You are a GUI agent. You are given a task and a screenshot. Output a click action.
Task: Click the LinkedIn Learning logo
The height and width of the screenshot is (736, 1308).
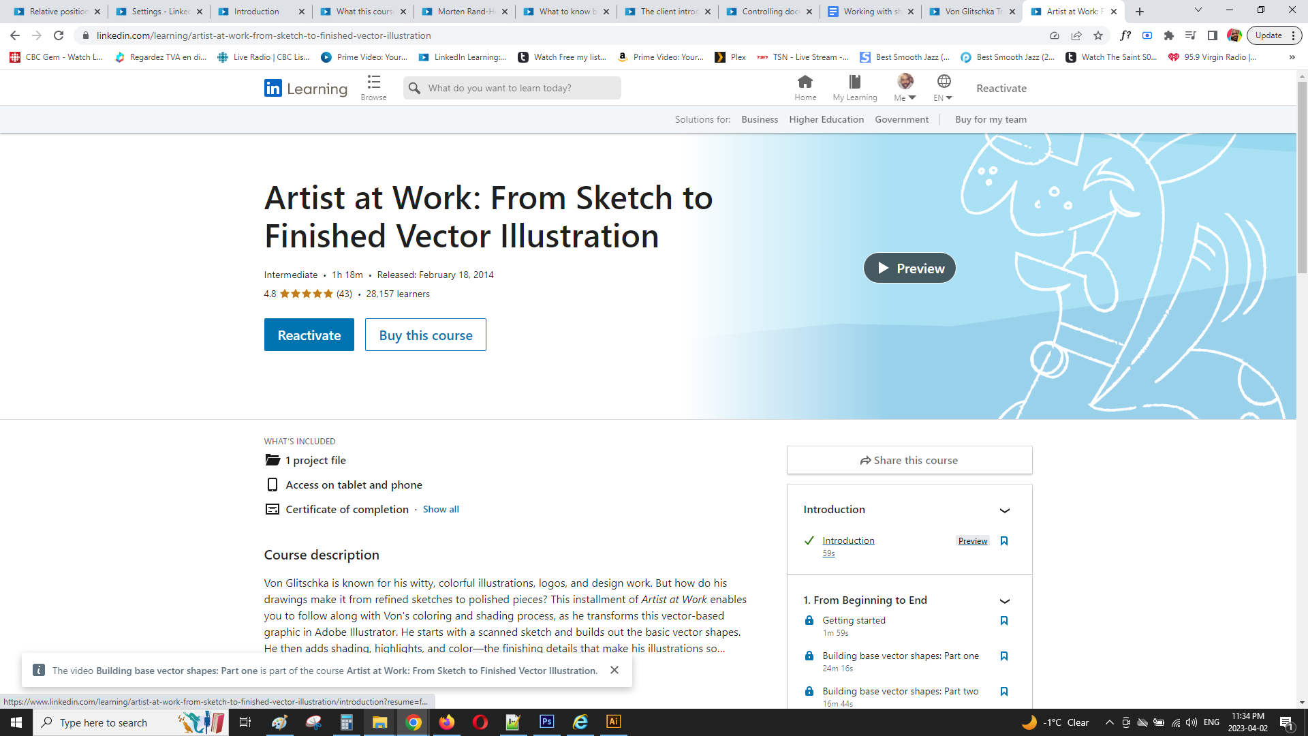point(305,89)
